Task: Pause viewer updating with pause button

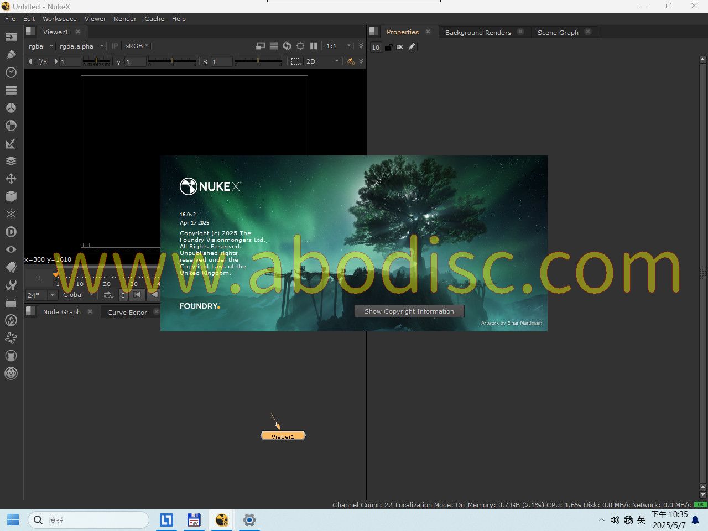Action: [314, 46]
